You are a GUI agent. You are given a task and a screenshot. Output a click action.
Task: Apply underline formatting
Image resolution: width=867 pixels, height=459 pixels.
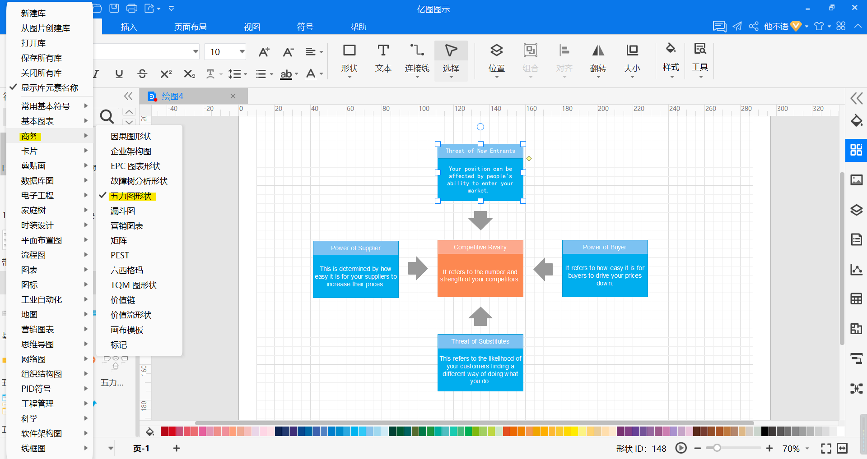click(x=119, y=73)
